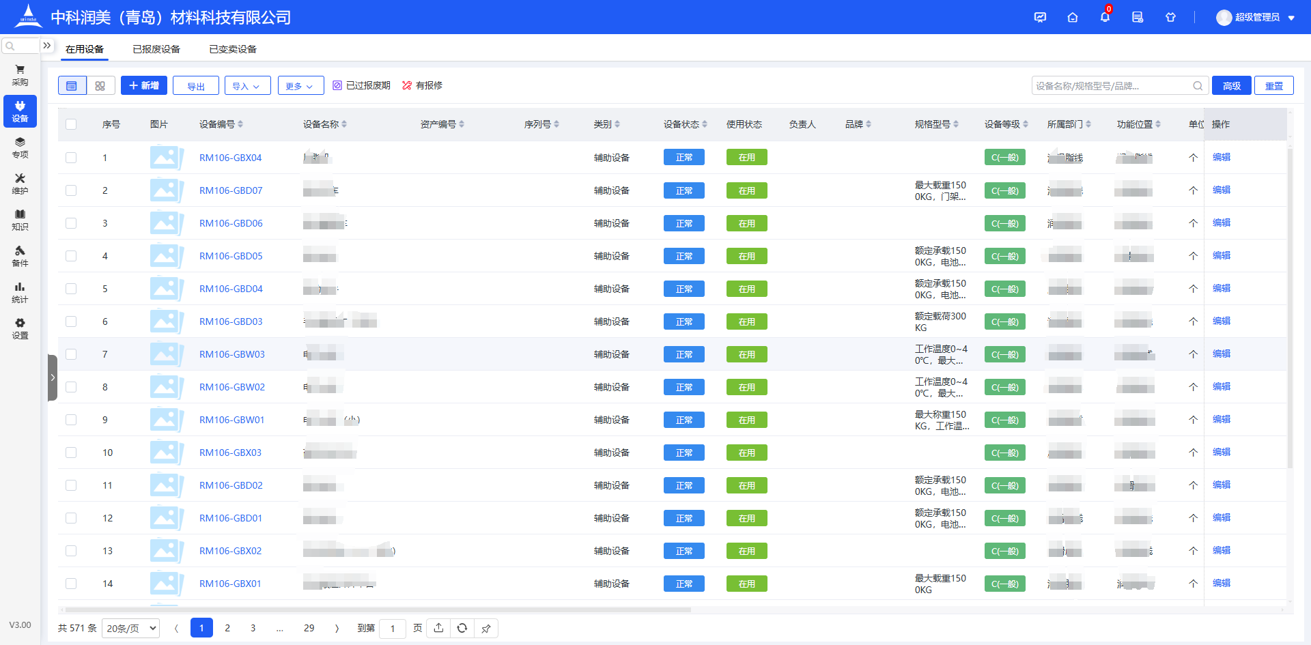Screen dimensions: 1311x645
Task: Open 采购 purchasing module in sidebar
Action: (20, 75)
